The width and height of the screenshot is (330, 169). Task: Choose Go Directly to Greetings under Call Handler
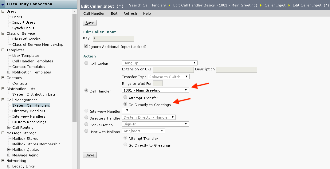125,104
